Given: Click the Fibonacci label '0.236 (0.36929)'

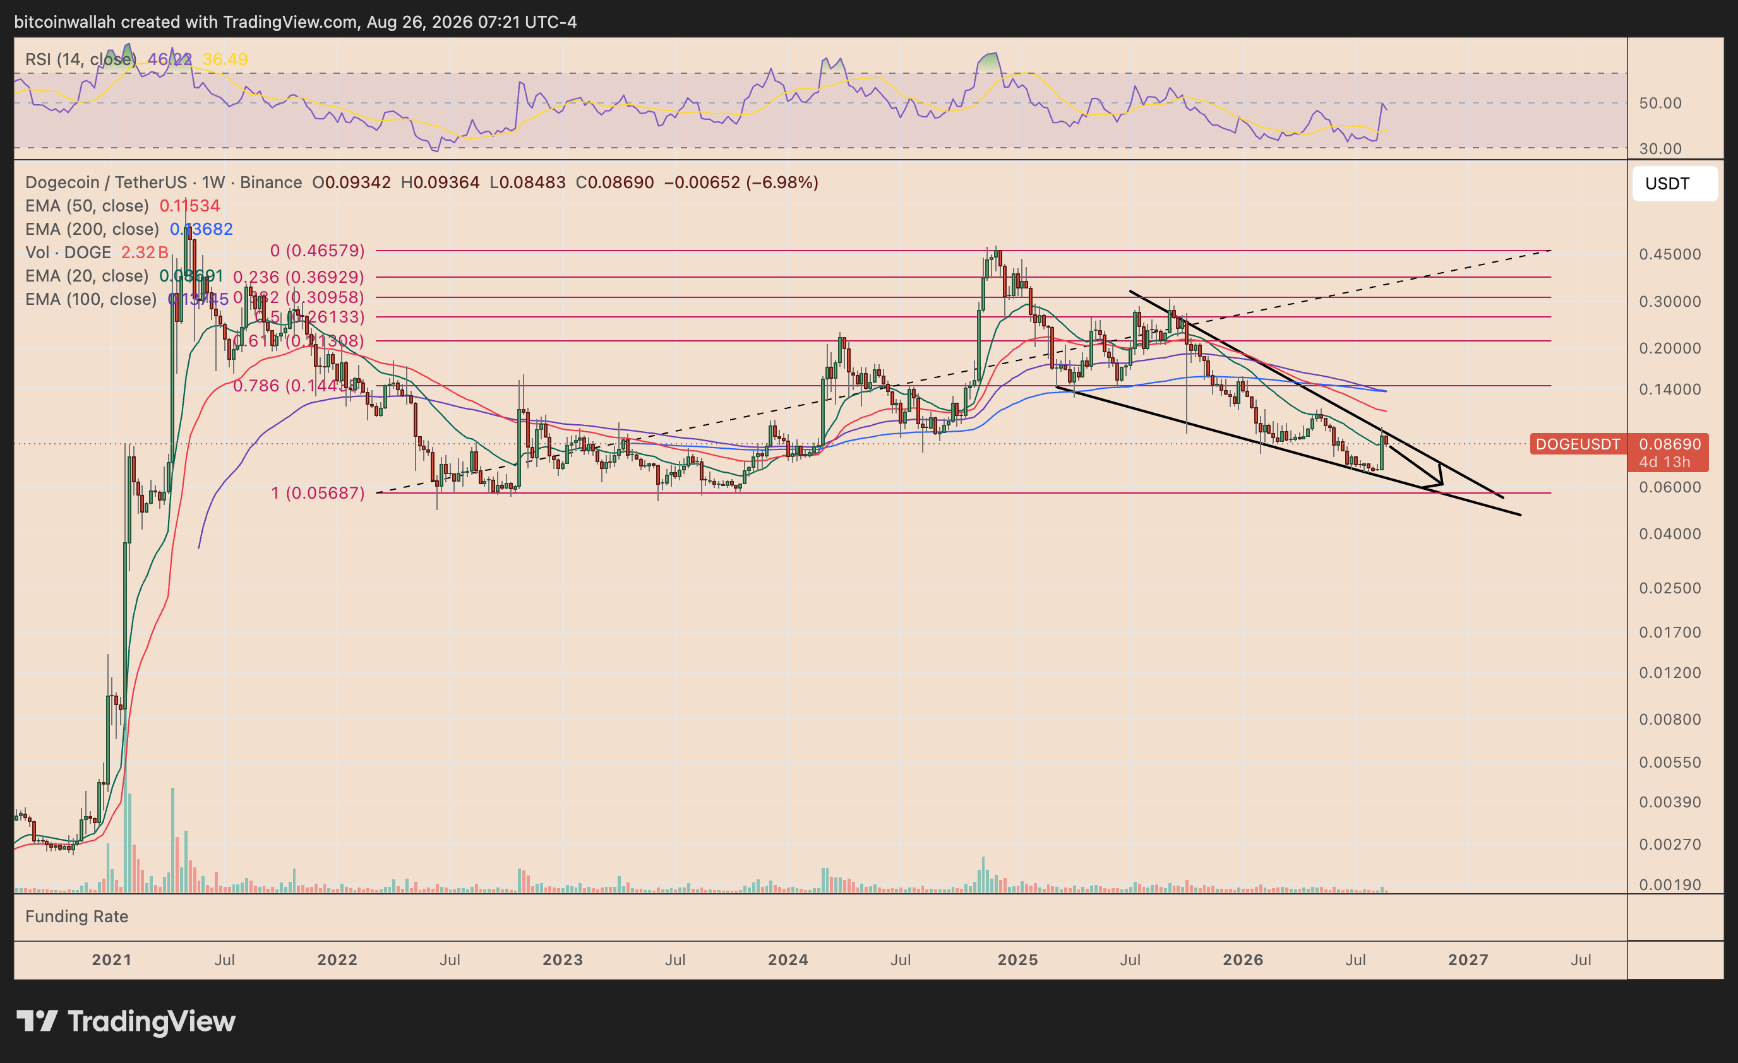Looking at the screenshot, I should [299, 277].
